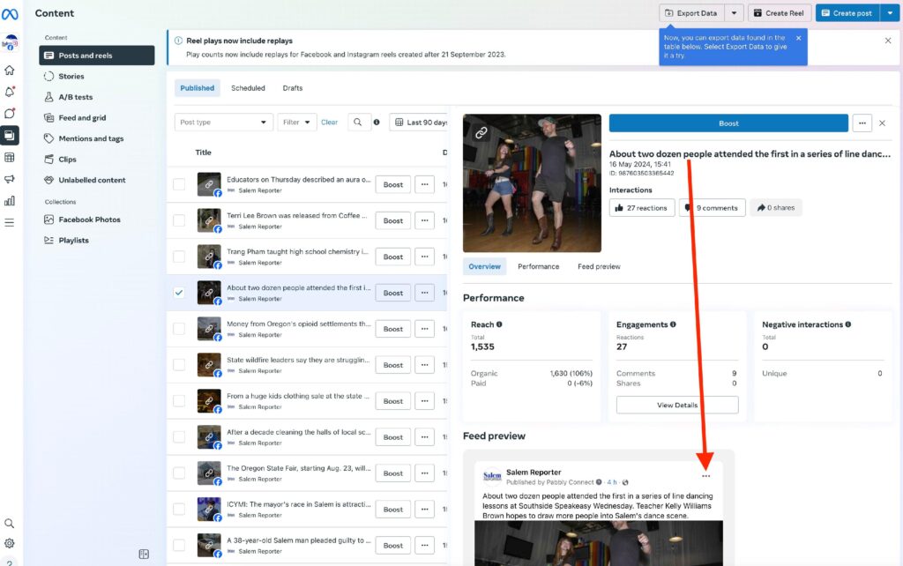903x566 pixels.
Task: Open the settings gear in left rail
Action: [x=10, y=543]
